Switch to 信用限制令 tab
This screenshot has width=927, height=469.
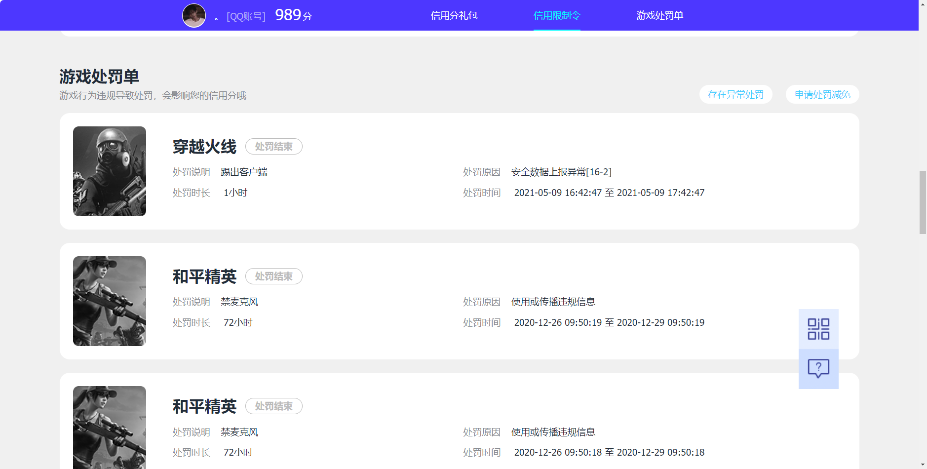coord(557,15)
